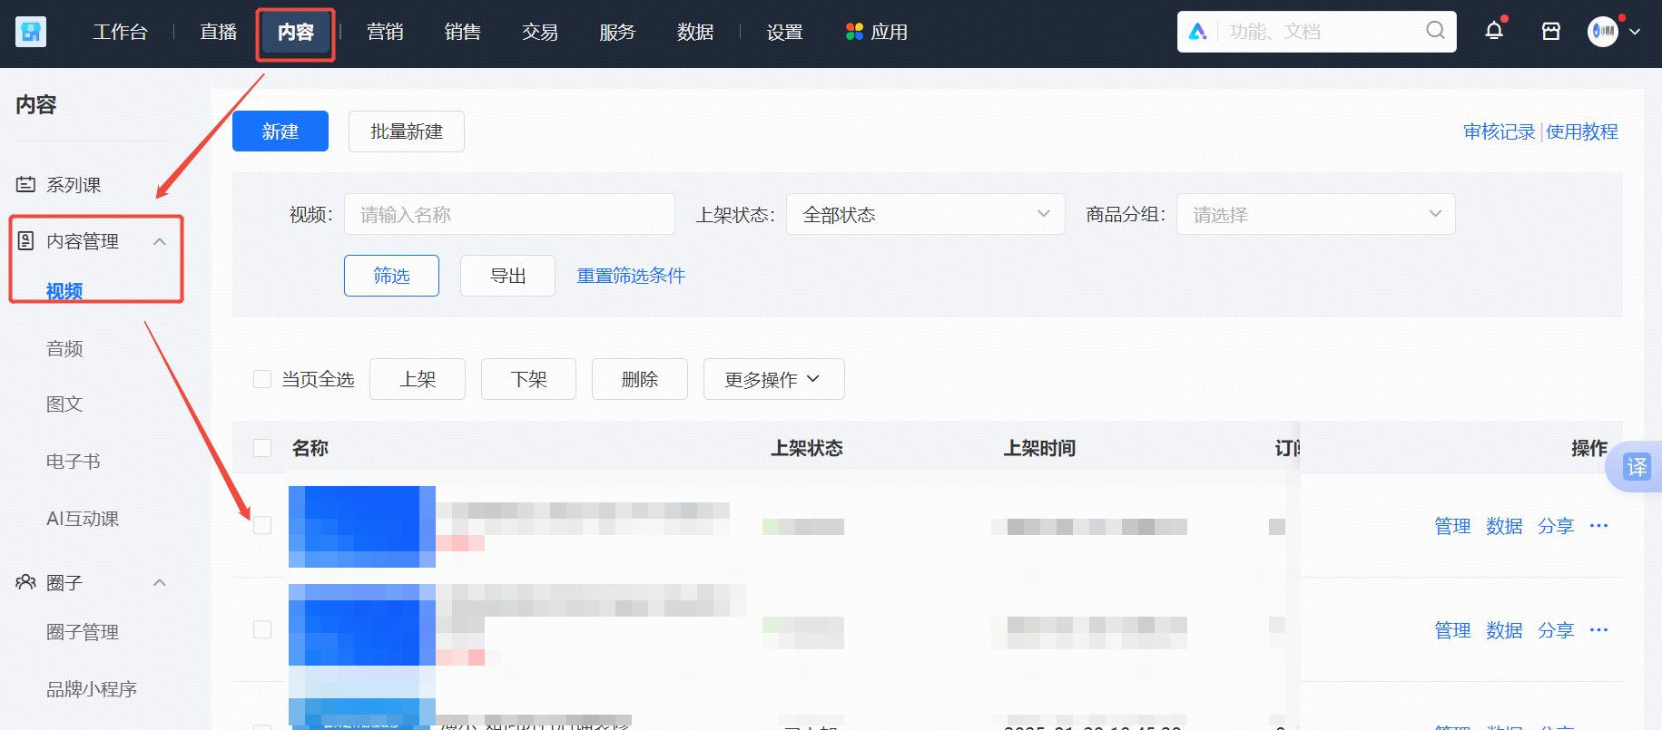This screenshot has height=730, width=1662.
Task: Go to the 工作台 tab
Action: (x=120, y=32)
